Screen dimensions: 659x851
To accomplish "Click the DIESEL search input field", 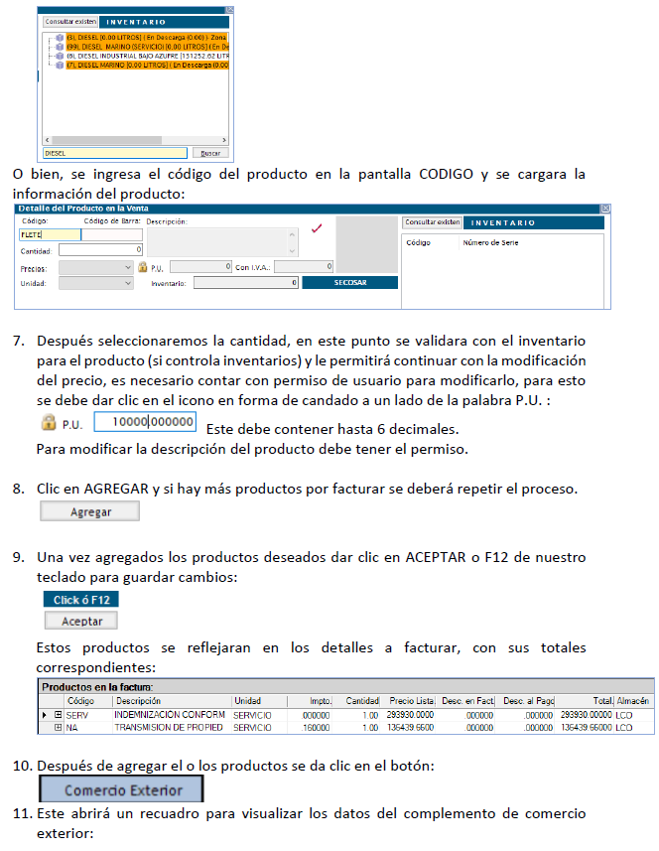I will point(115,153).
